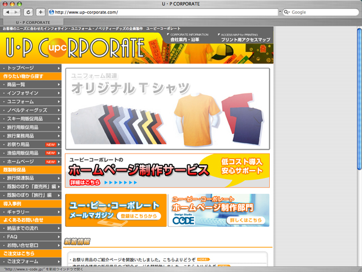Open 既製のぼり「直売所」編 menu entry
Viewport: 362px width, 272px height.
(x=31, y=186)
